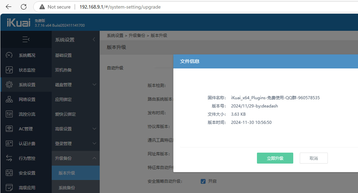The image size is (358, 193).
Task: Click the 安全设置 firewall icon
Action: point(9,173)
